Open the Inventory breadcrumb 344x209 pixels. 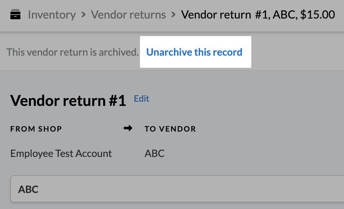(x=52, y=15)
